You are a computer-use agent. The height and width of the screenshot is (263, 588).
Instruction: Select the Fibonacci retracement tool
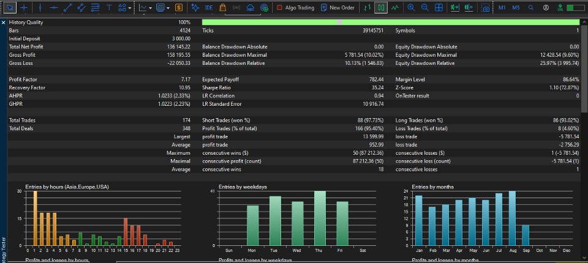(96, 7)
